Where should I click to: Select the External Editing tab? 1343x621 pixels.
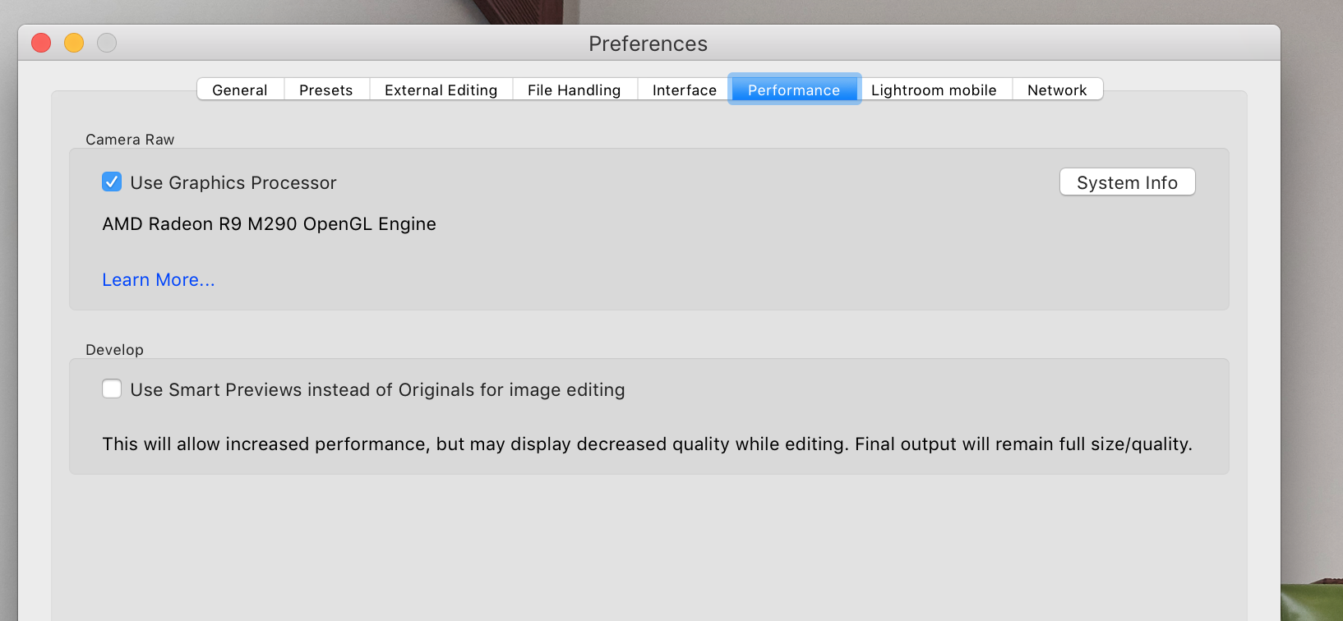pos(441,90)
